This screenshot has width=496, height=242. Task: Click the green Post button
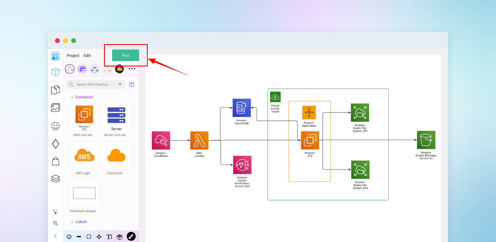126,55
